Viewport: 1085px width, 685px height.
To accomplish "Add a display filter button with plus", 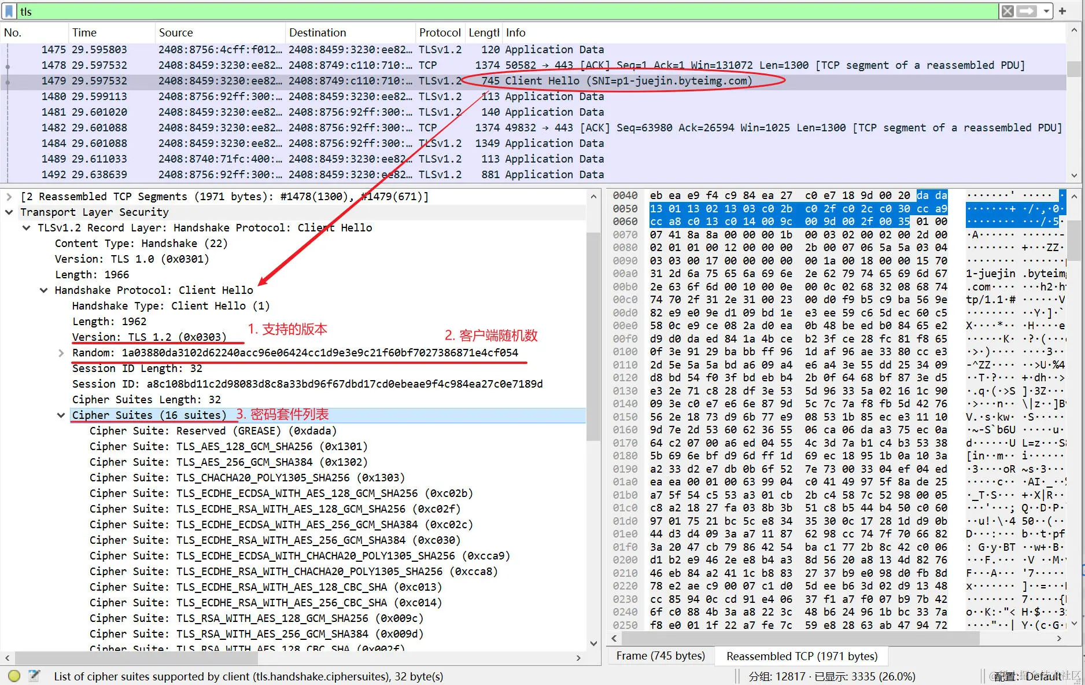I will point(1062,11).
